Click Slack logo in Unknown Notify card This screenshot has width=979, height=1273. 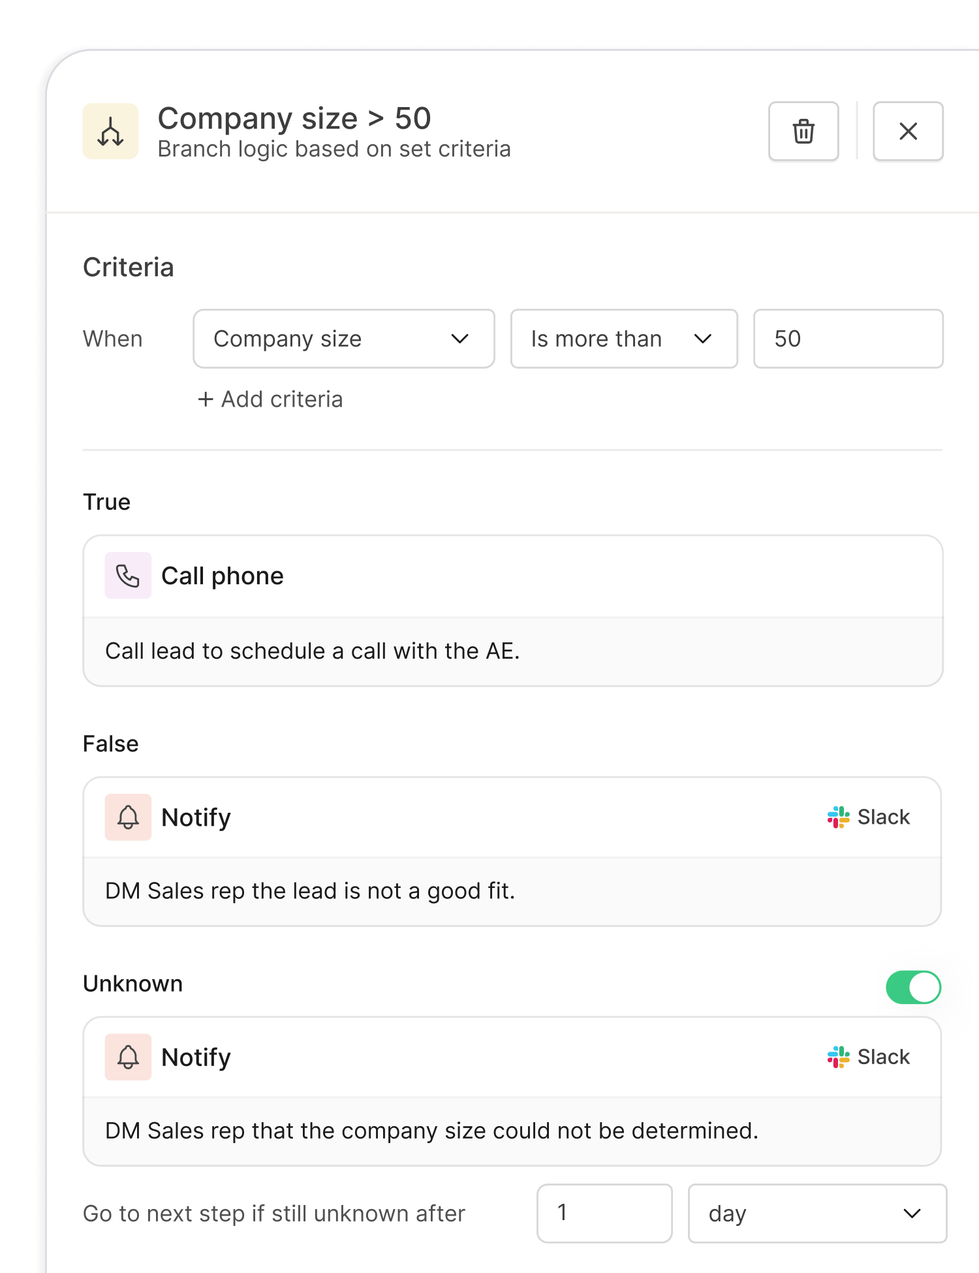[x=838, y=1057]
